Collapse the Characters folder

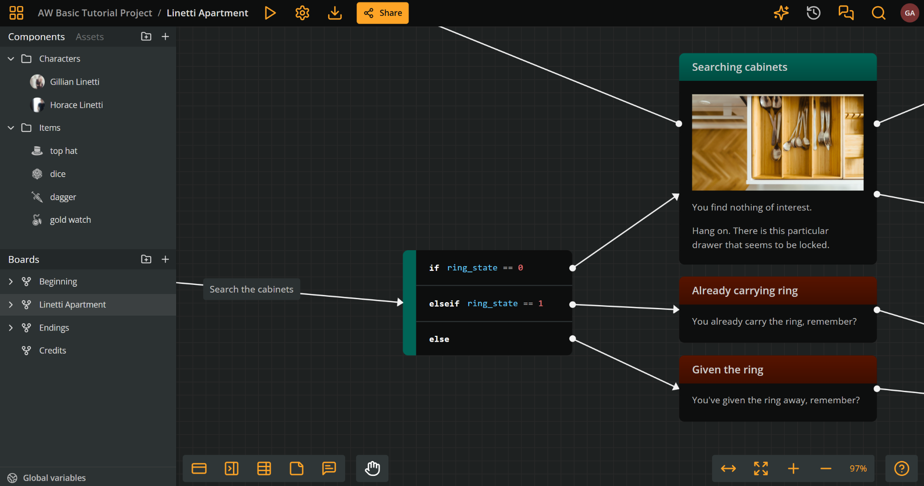[11, 59]
